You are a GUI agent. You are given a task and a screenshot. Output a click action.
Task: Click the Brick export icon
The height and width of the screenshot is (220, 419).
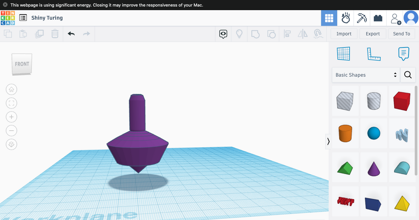378,17
